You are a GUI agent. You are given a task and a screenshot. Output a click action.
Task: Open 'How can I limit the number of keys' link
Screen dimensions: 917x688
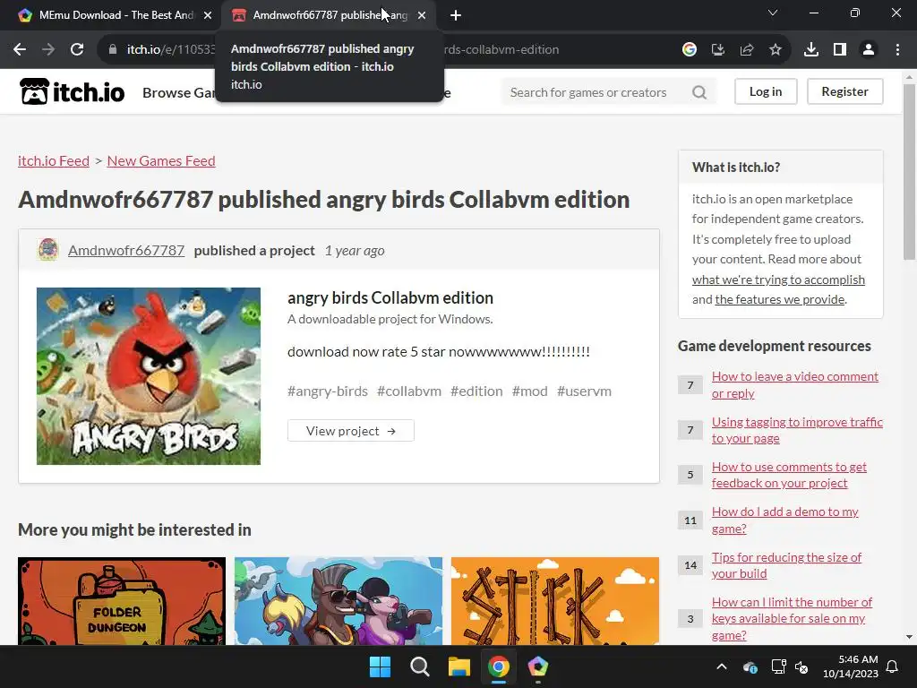point(792,618)
